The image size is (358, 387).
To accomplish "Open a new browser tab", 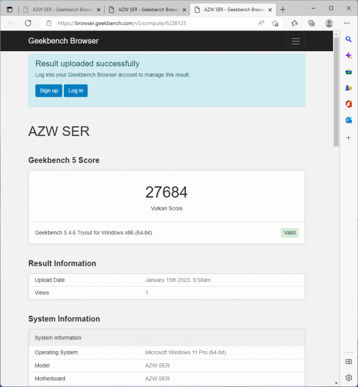I will pos(283,10).
